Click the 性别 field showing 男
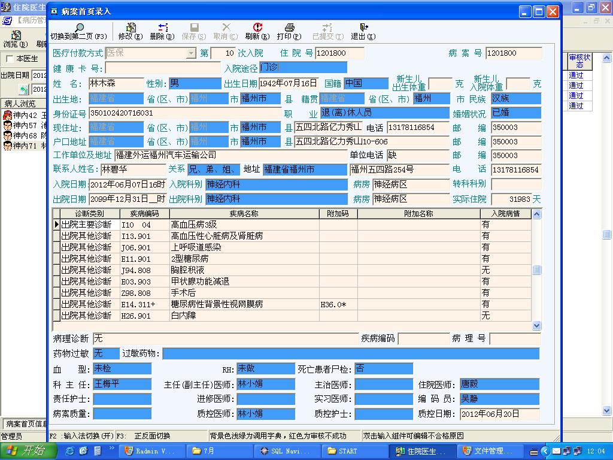 [x=195, y=83]
